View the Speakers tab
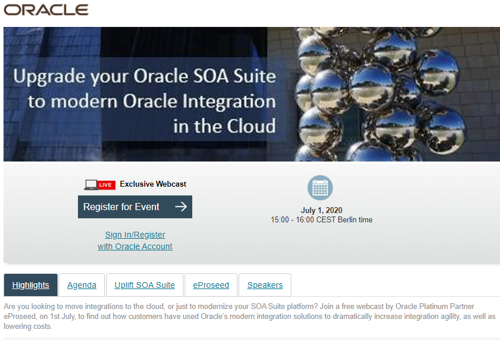This screenshot has width=500, height=340. pos(265,285)
